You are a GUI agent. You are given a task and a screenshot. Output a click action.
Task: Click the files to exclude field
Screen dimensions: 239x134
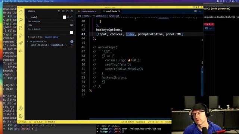pyautogui.click(x=49, y=32)
